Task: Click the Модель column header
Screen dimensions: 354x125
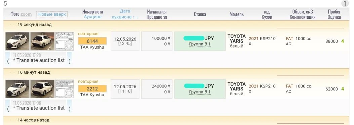Action: (x=237, y=14)
